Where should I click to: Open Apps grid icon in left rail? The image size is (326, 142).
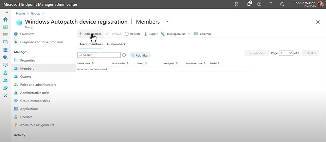(5, 50)
